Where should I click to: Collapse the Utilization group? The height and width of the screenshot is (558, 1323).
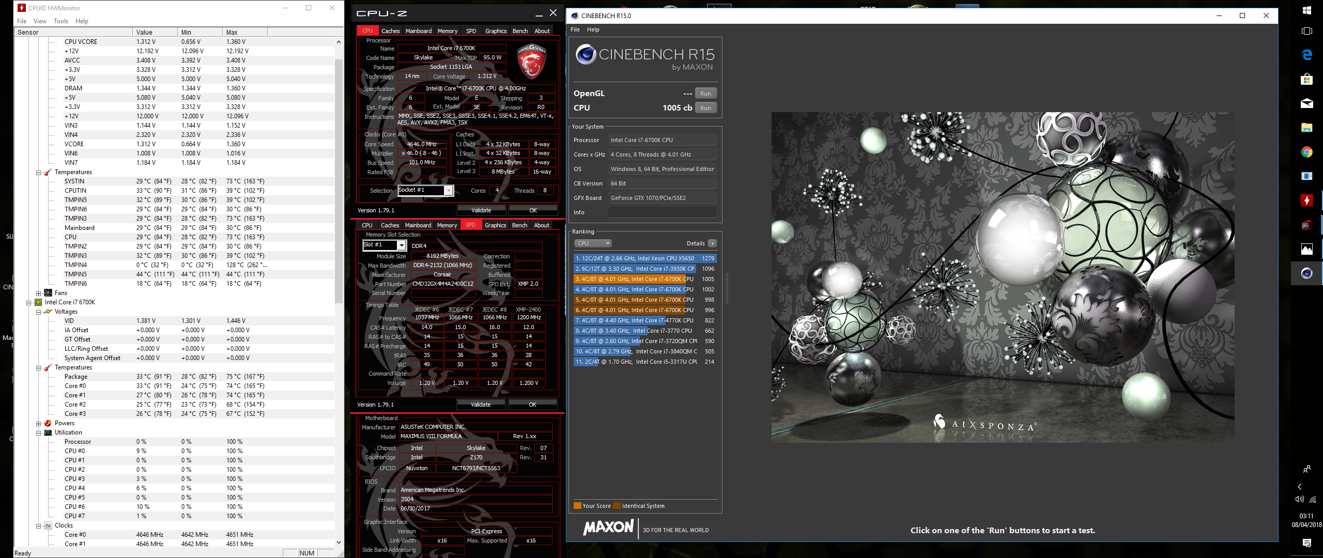point(38,433)
